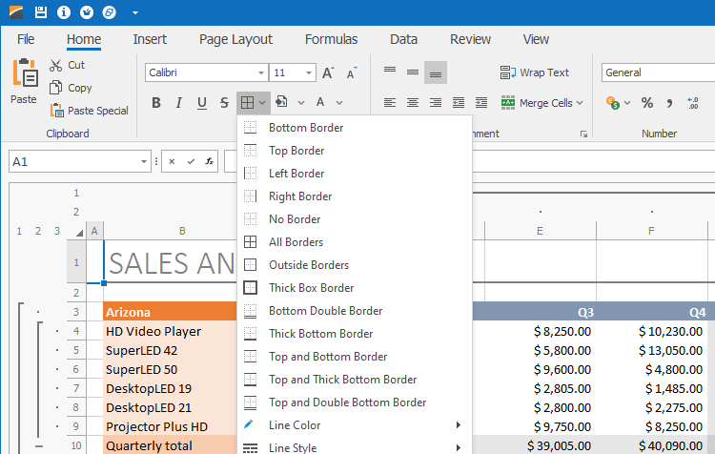This screenshot has width=715, height=454.
Task: Choose Thick Box Border from menu
Action: (311, 288)
